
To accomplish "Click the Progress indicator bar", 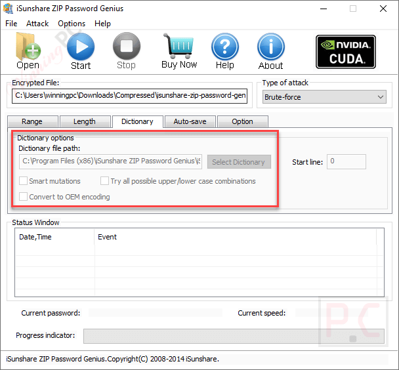I will (234, 336).
